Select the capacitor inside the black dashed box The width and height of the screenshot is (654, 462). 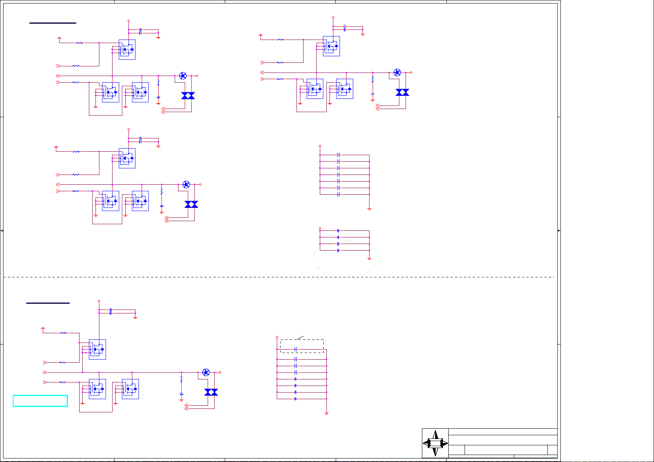pos(296,350)
